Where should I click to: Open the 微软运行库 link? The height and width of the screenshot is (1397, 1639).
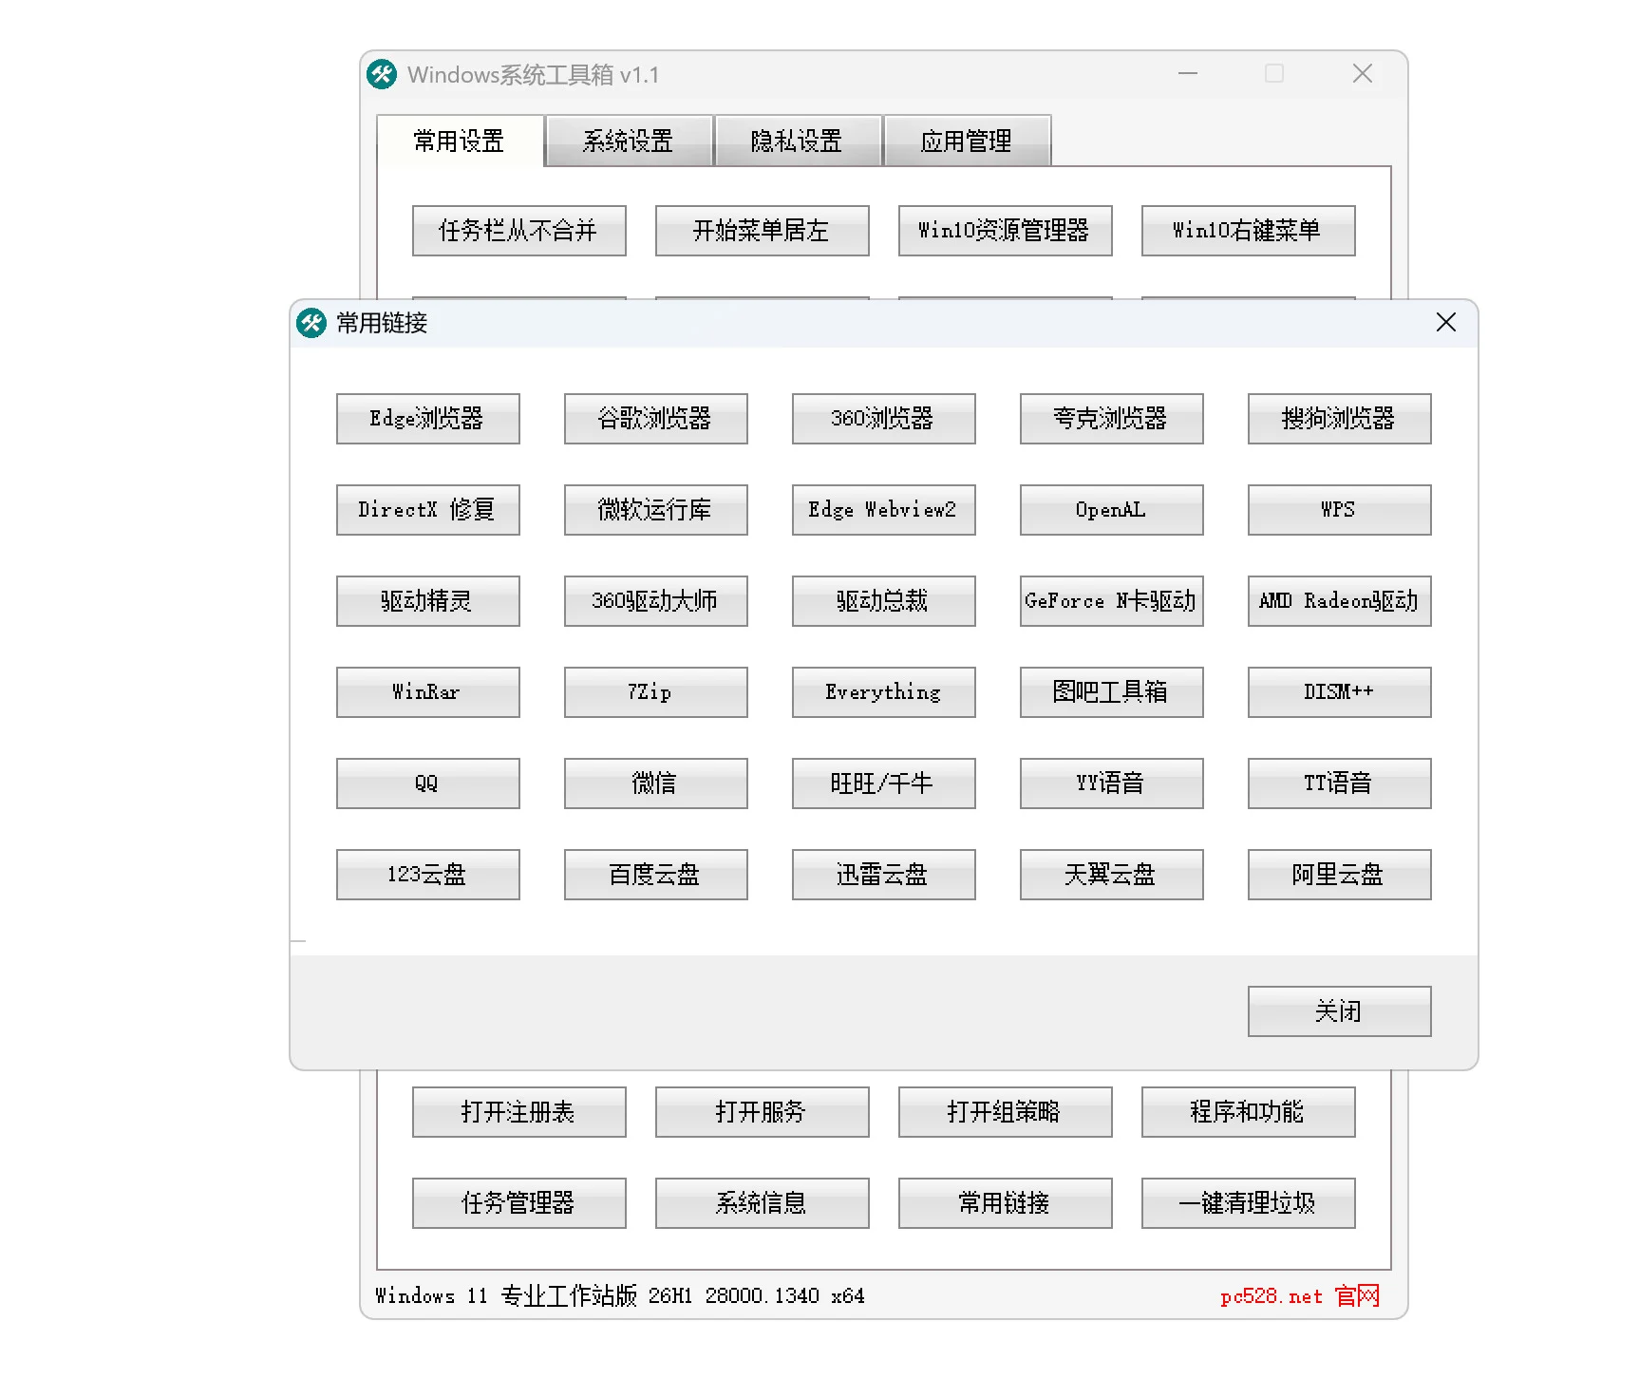[655, 509]
